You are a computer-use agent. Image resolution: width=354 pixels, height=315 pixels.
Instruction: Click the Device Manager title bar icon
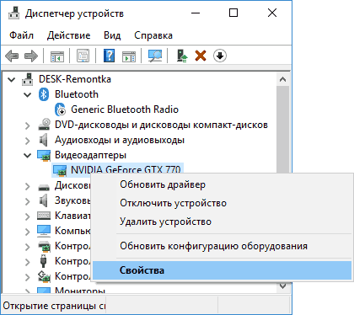click(13, 13)
